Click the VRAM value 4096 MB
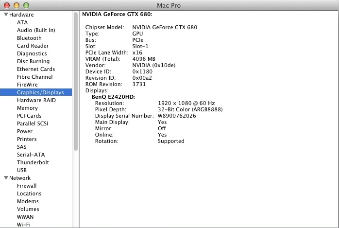This screenshot has height=228, width=339. [144, 59]
